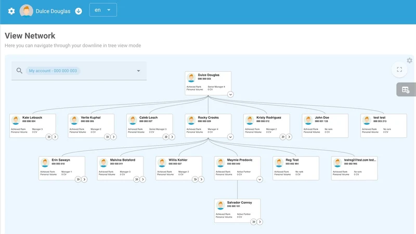Collapse Rocky Crooks node chevron
The height and width of the screenshot is (234, 416).
(x=230, y=137)
